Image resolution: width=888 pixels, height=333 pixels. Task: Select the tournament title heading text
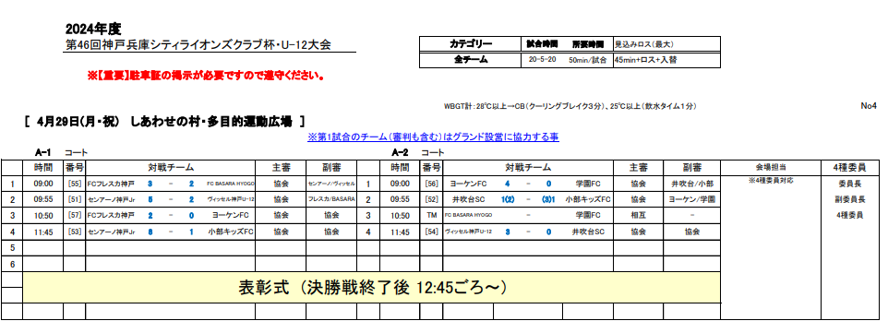(198, 45)
